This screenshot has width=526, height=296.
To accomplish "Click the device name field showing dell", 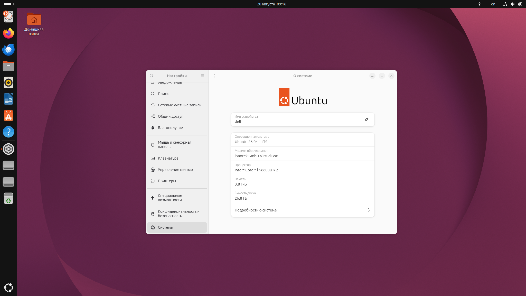I will 303,119.
